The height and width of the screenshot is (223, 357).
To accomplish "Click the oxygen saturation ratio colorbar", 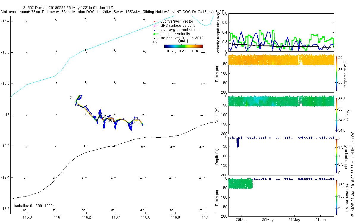I will point(336,197).
